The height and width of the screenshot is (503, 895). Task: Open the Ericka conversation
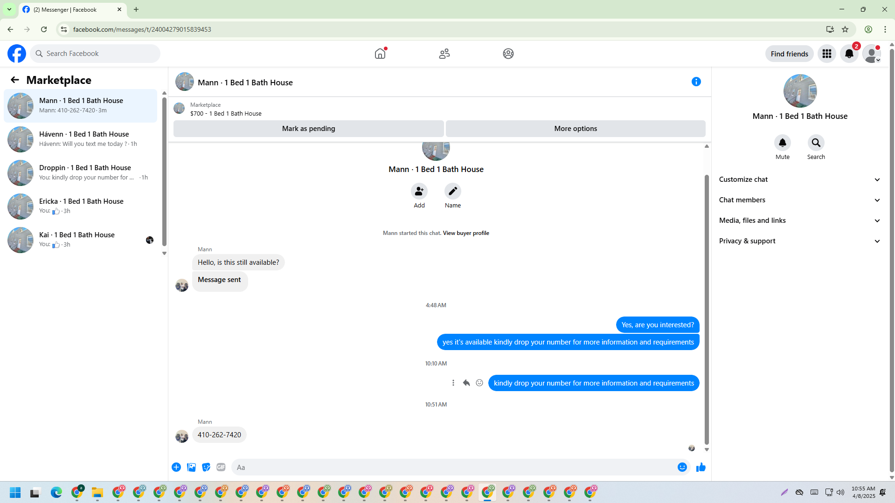pyautogui.click(x=80, y=207)
